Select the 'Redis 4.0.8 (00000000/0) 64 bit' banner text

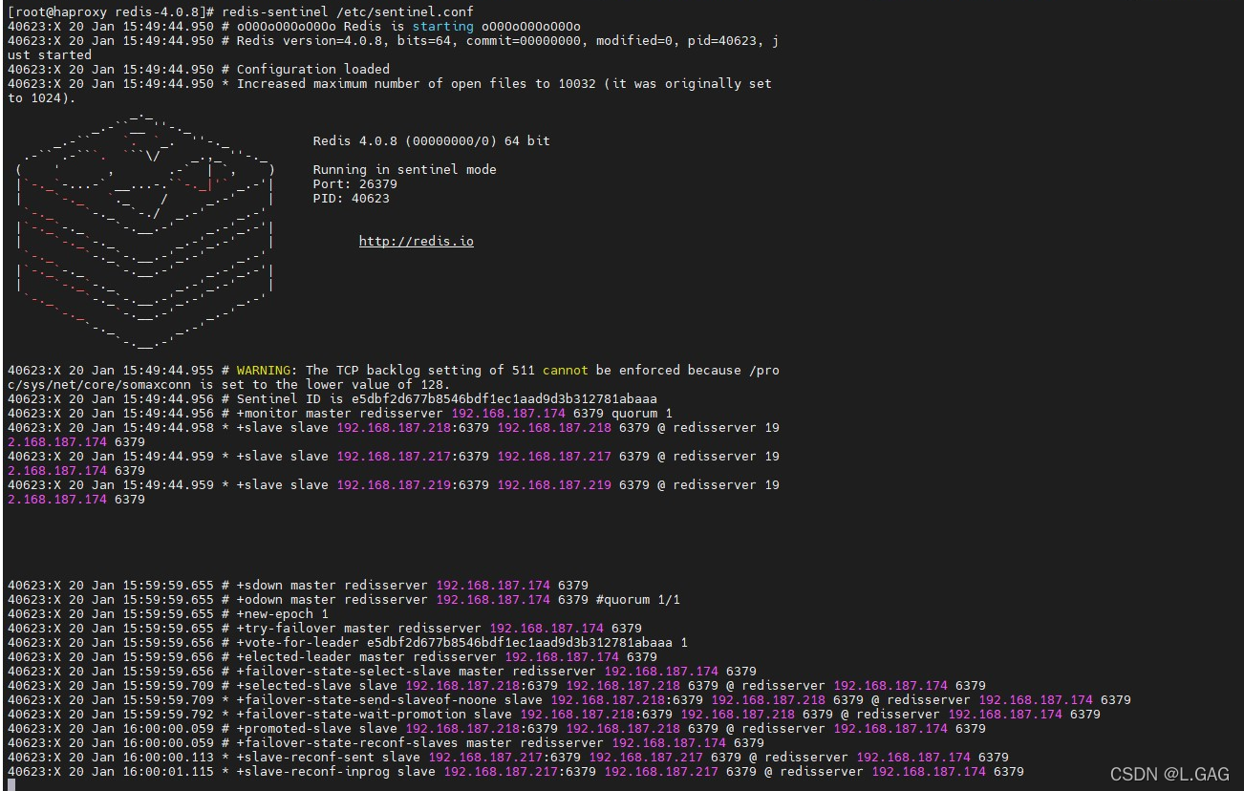(432, 140)
